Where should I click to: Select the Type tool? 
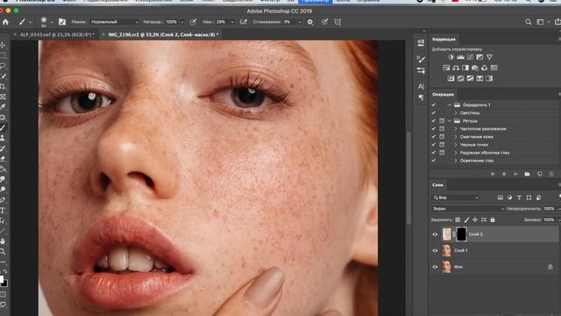3,211
